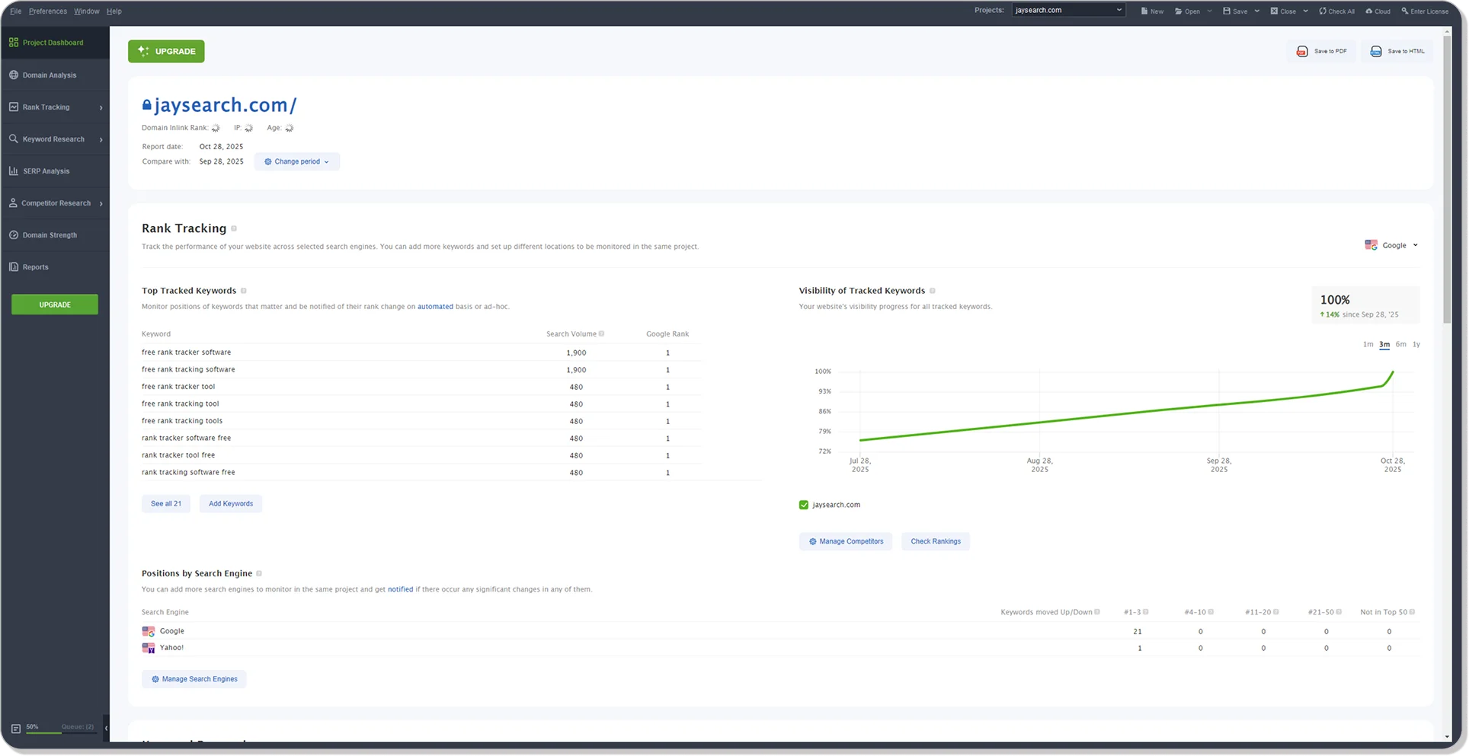Uncheck the jaysearch.com chart checkbox
The image size is (1469, 756).
[x=804, y=505]
